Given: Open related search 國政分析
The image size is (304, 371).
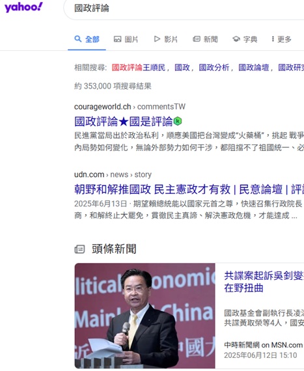Looking at the screenshot, I should pos(214,68).
